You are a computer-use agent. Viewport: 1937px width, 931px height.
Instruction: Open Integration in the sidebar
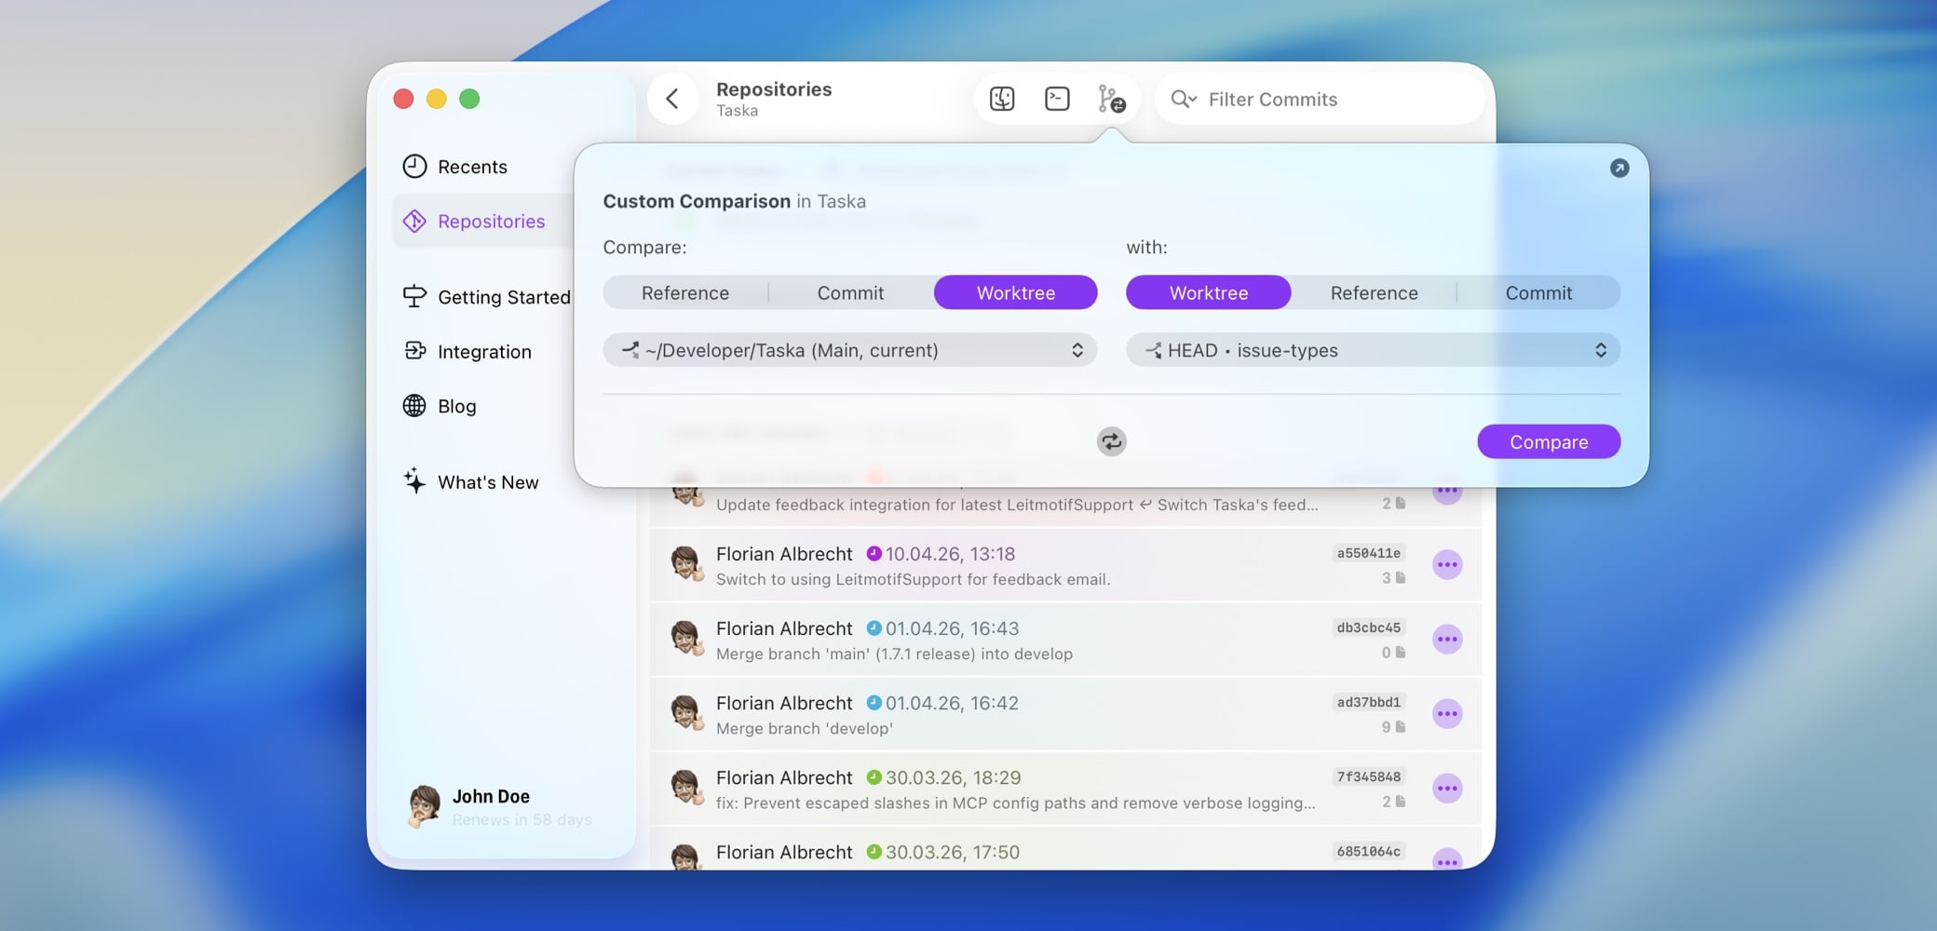484,352
